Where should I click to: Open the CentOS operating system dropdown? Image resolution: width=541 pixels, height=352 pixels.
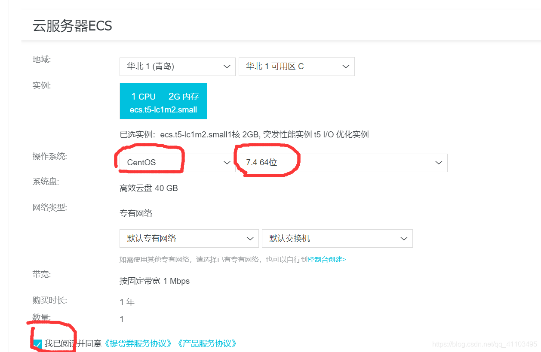[177, 163]
